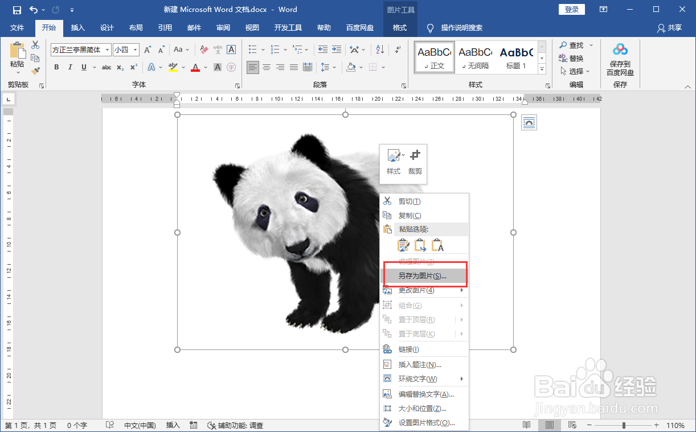Open Layout Options icon beside the picture

(529, 123)
